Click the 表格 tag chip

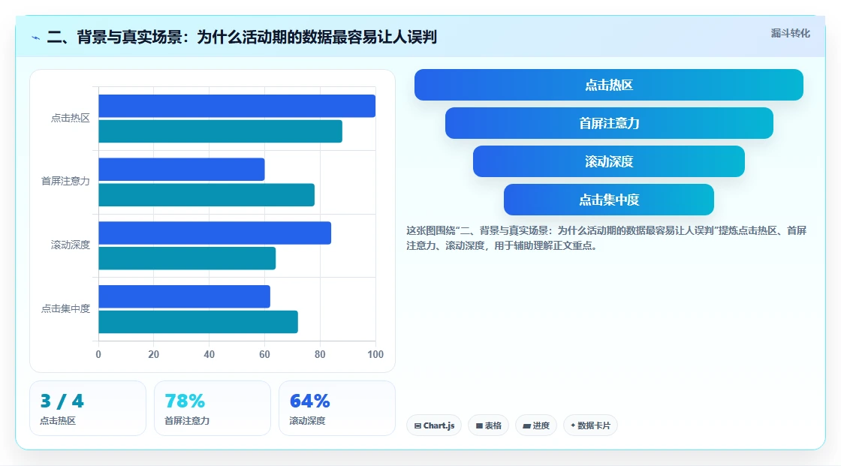click(x=488, y=425)
